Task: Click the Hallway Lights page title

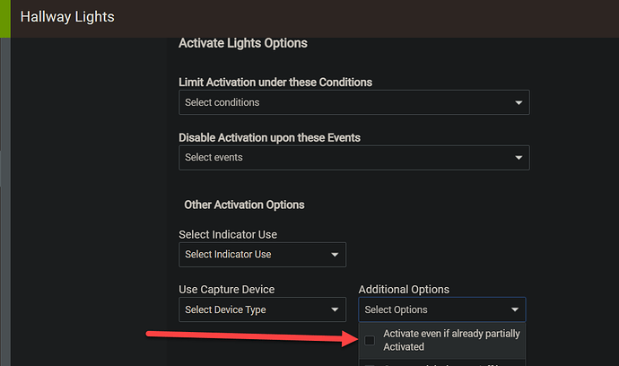Action: coord(67,17)
